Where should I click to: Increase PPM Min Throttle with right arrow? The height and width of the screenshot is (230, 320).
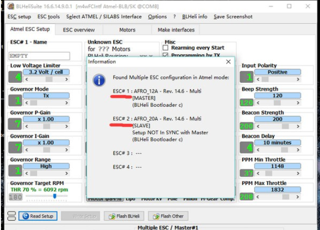click(x=298, y=173)
